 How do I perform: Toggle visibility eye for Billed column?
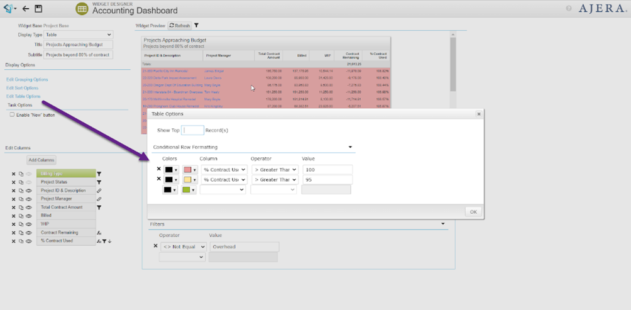28,216
